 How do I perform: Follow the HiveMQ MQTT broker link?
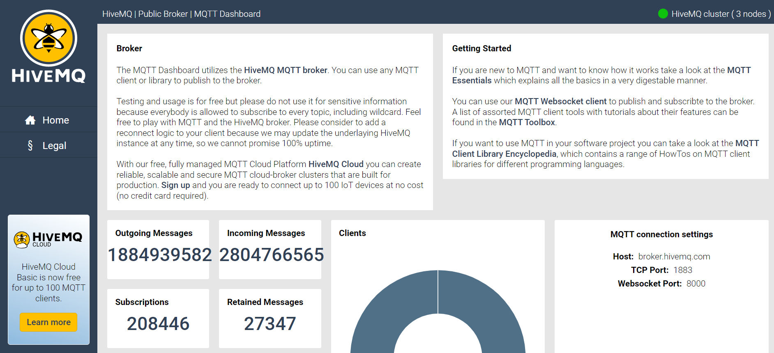(286, 70)
